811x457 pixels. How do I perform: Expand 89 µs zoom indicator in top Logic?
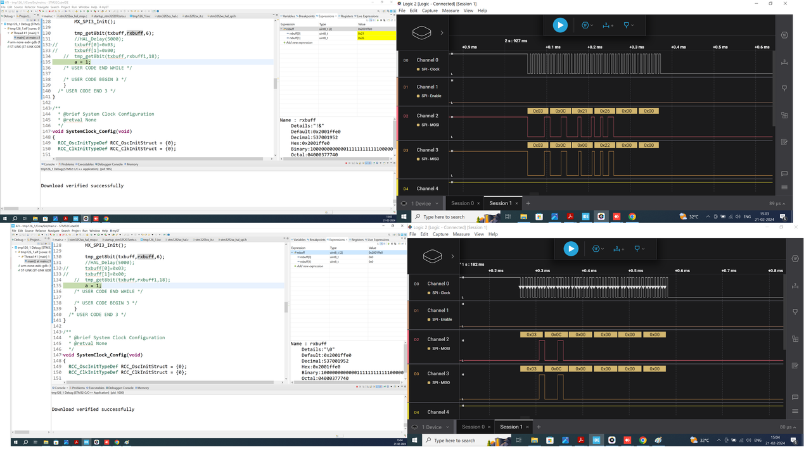click(x=776, y=204)
